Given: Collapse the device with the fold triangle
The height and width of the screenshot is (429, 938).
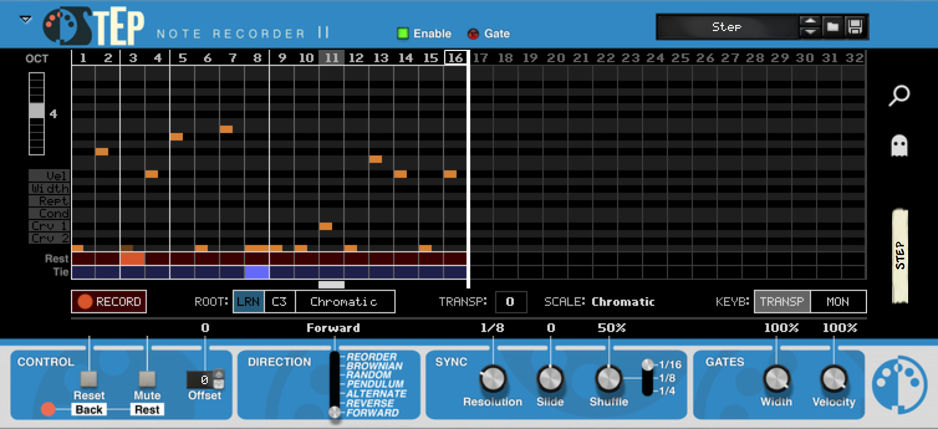Looking at the screenshot, I should [26, 19].
